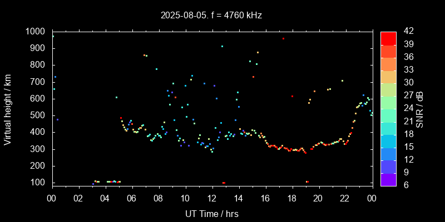This screenshot has height=222, width=445.
Task: Click the 100 tick on the height axis
Action: 39,183
